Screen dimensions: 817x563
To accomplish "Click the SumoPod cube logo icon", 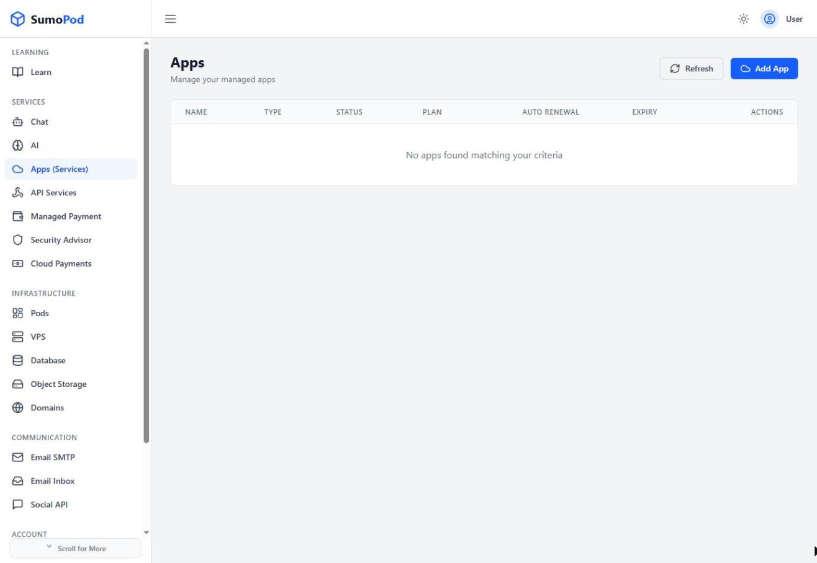I will tap(18, 19).
